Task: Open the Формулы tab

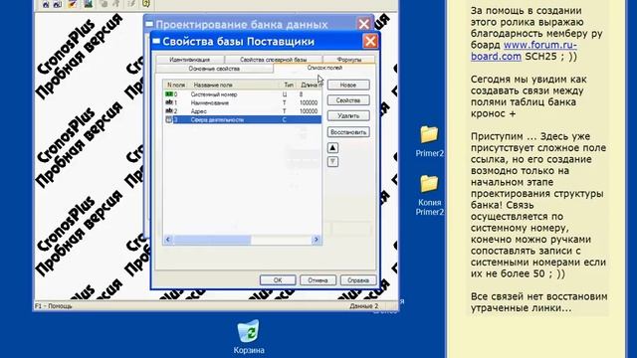Action: 348,60
